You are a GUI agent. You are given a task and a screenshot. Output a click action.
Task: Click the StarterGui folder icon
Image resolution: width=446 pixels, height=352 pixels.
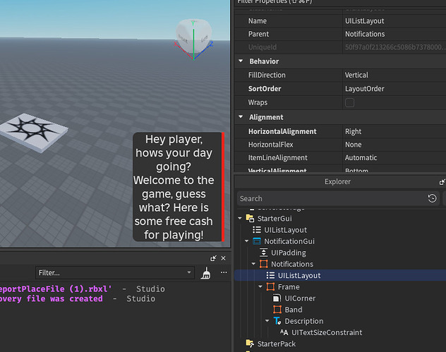[250, 219]
